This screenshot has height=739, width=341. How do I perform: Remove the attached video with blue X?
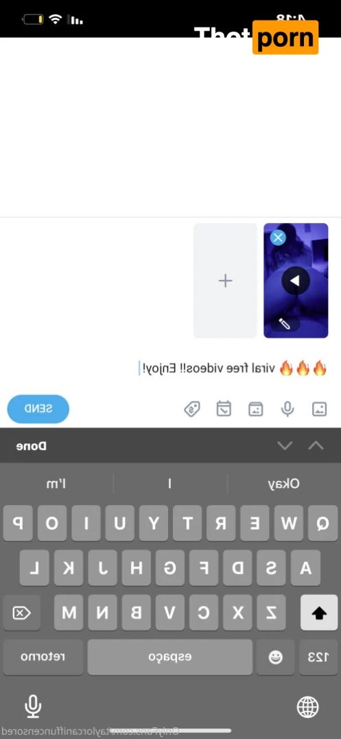pyautogui.click(x=278, y=237)
